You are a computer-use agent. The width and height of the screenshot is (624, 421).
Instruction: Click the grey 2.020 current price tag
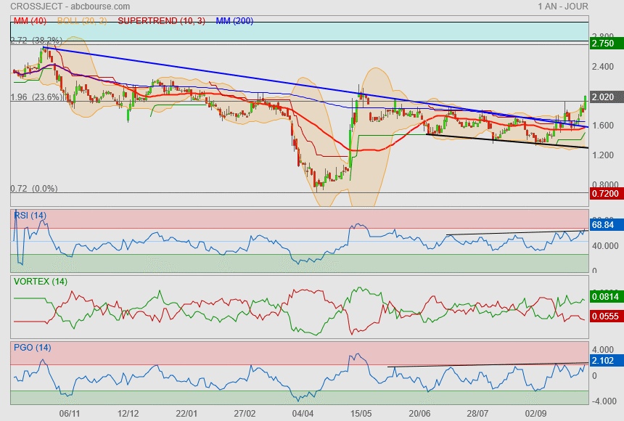[604, 97]
